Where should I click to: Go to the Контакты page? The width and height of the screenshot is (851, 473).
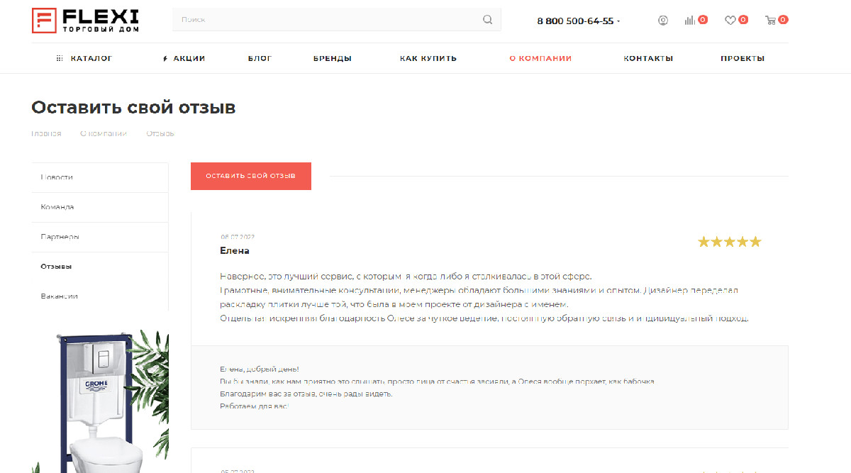click(648, 59)
